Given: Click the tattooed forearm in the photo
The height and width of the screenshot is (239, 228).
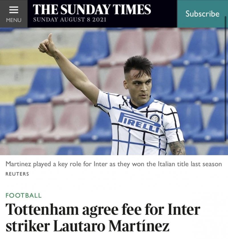Looking at the screenshot, I should pyautogui.click(x=177, y=148).
